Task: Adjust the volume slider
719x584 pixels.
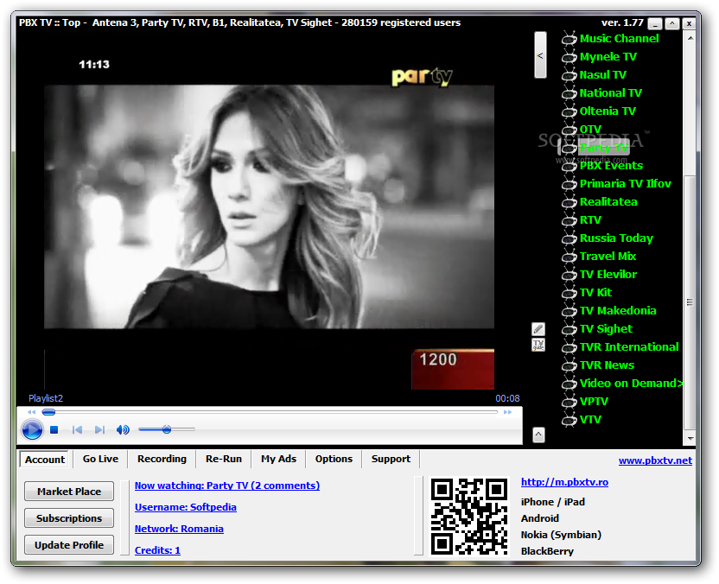Action: 166,429
